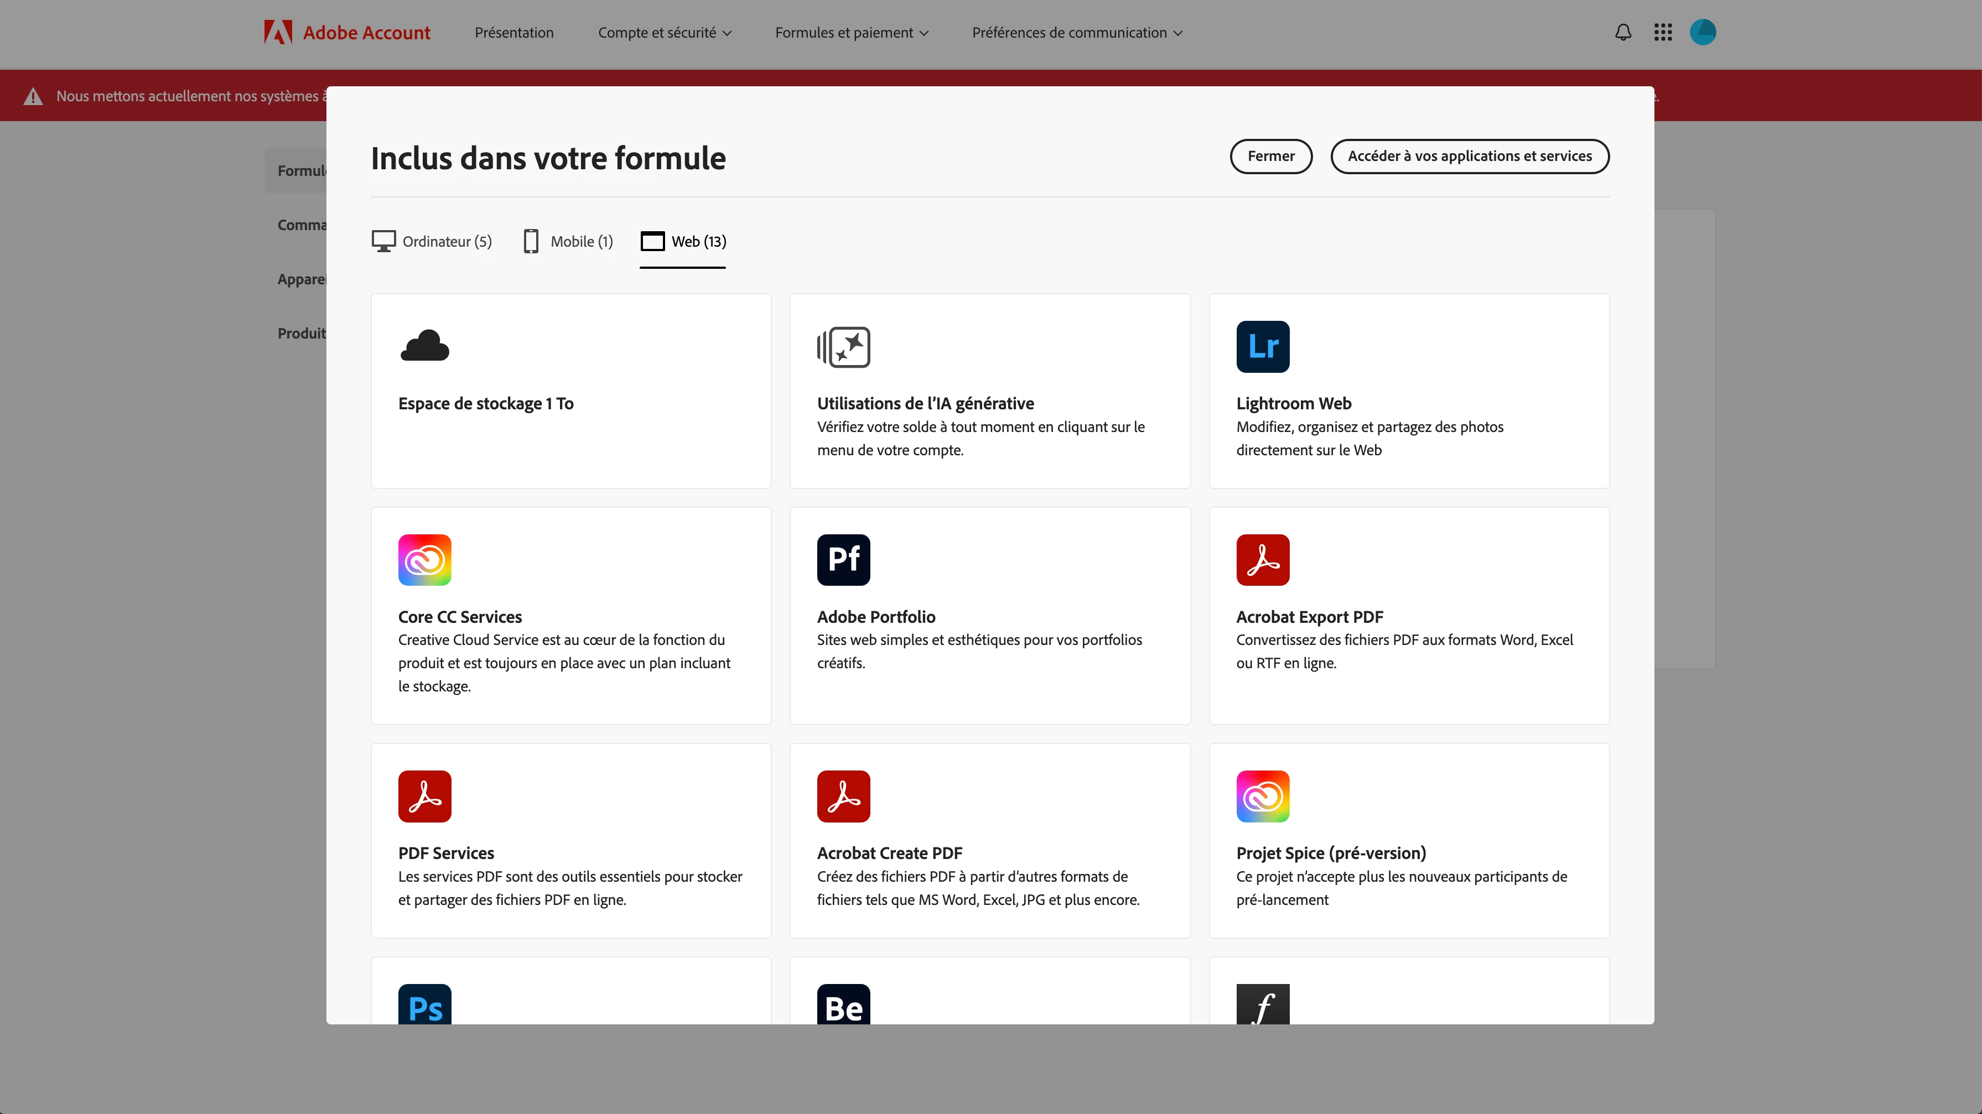Click the Photoshop Ps icon
Viewport: 1982px width, 1114px height.
coord(425,1004)
